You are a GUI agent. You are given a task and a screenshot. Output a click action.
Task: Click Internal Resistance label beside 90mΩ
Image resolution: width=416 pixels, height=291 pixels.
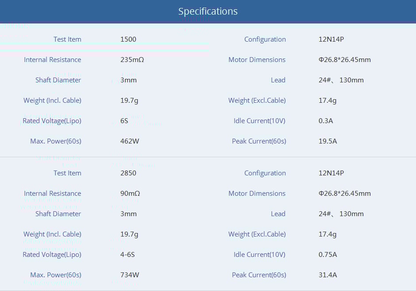53,194
